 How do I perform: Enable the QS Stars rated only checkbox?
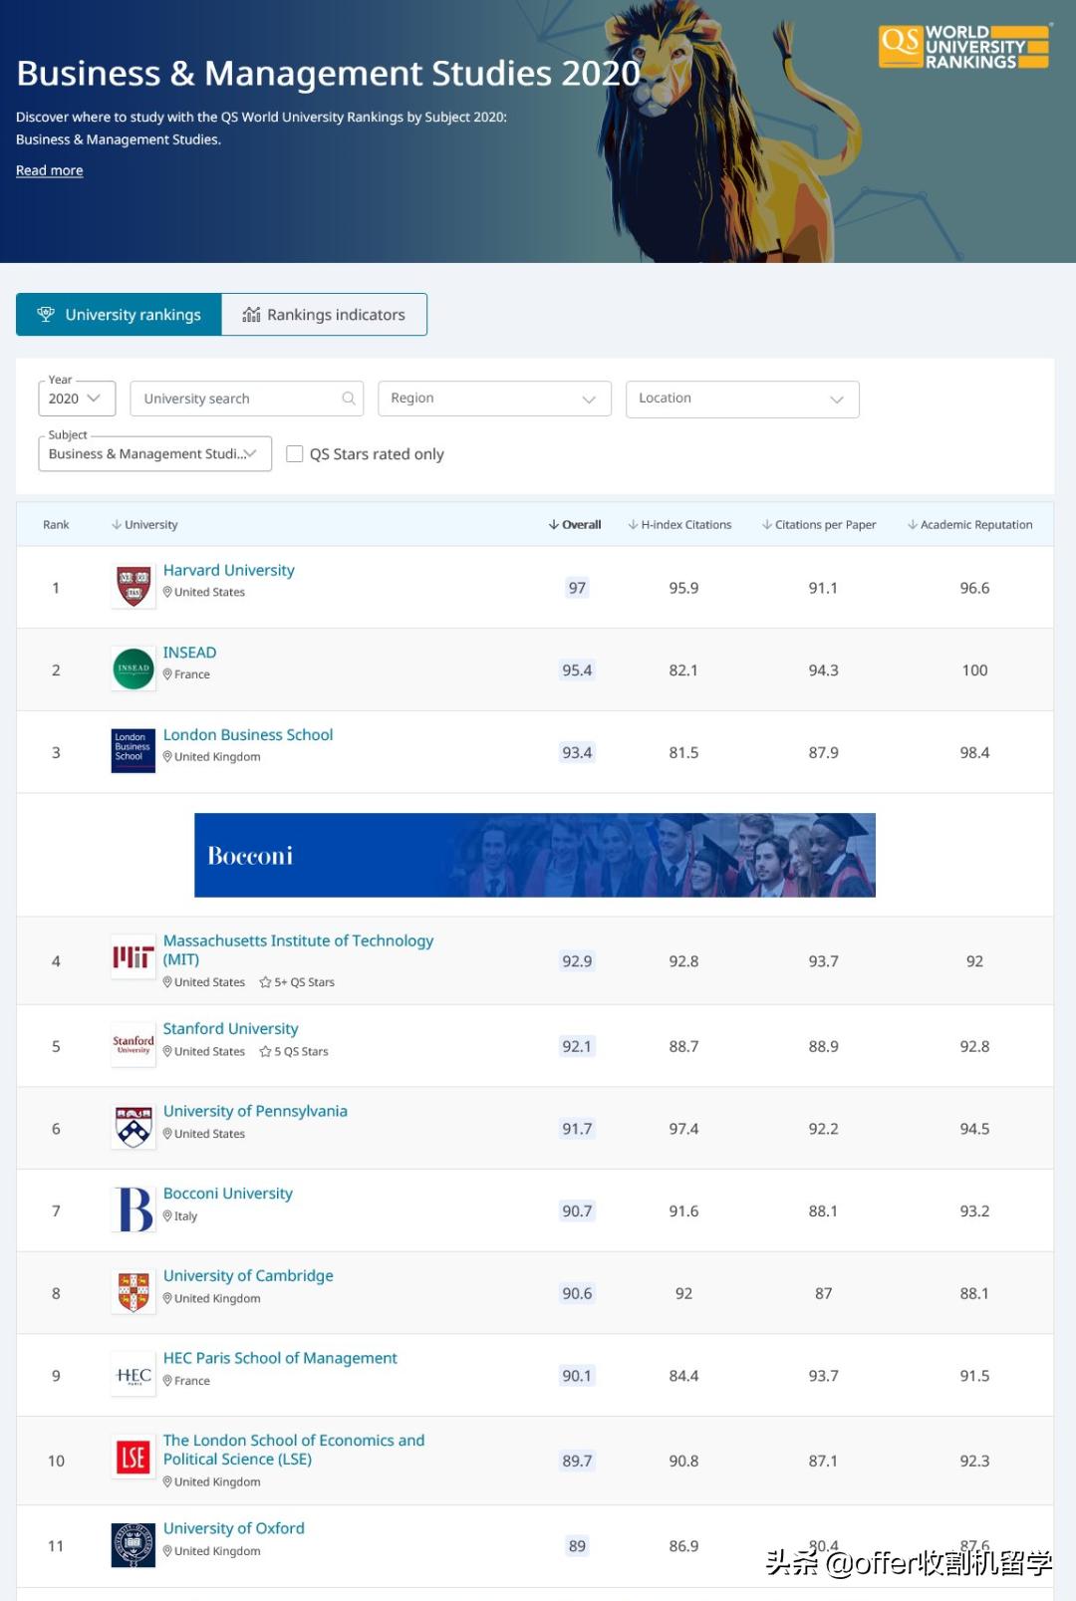pyautogui.click(x=295, y=454)
